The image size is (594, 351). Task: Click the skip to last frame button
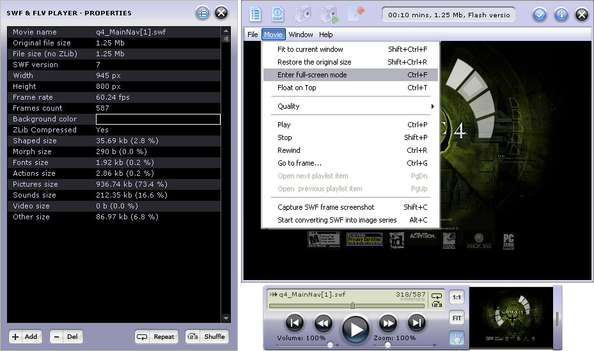point(417,323)
